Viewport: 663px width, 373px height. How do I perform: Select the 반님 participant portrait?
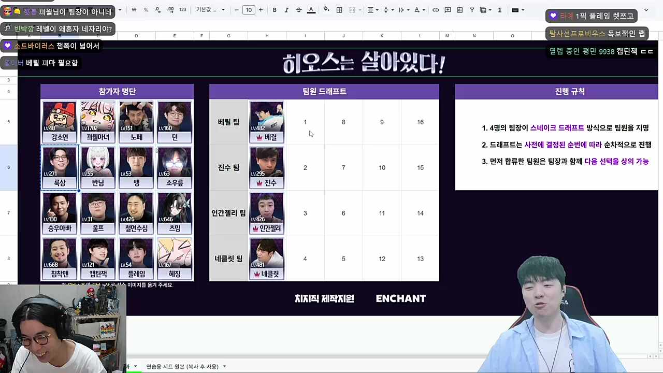point(98,167)
